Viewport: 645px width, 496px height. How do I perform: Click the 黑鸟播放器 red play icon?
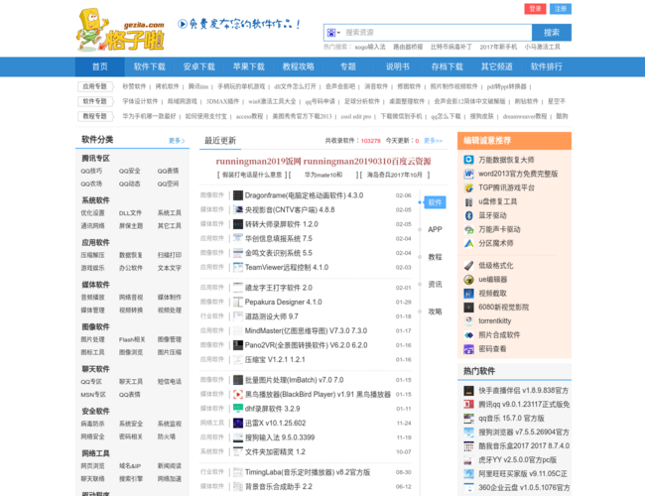(x=238, y=395)
